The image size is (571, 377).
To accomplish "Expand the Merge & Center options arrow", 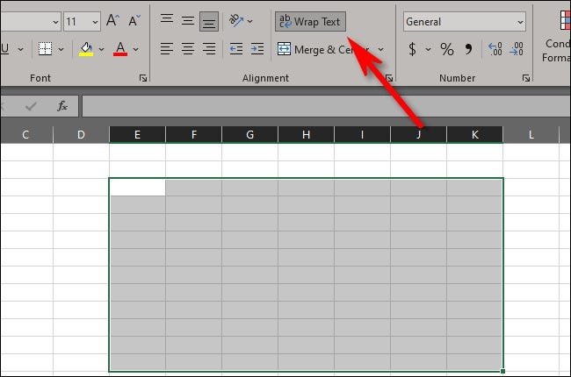I will point(380,49).
